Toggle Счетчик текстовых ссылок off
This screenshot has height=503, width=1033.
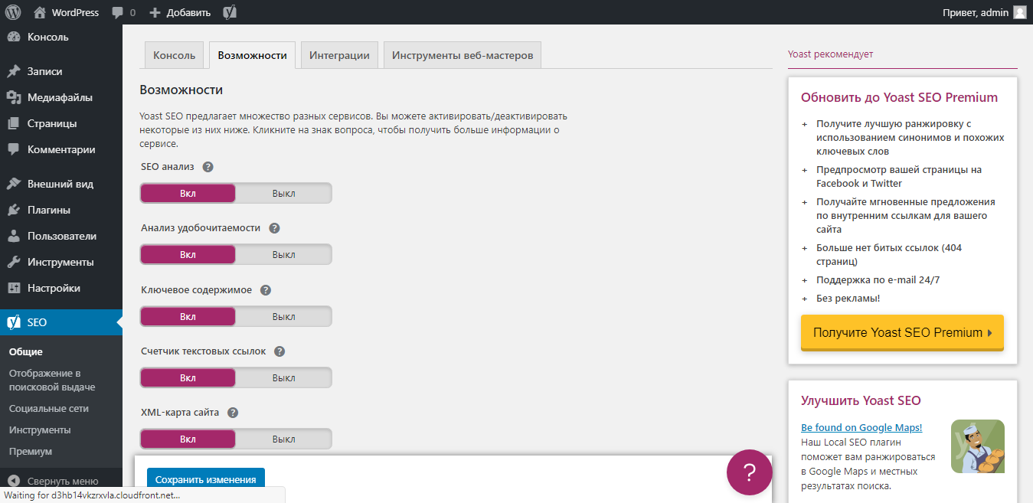[x=283, y=377]
